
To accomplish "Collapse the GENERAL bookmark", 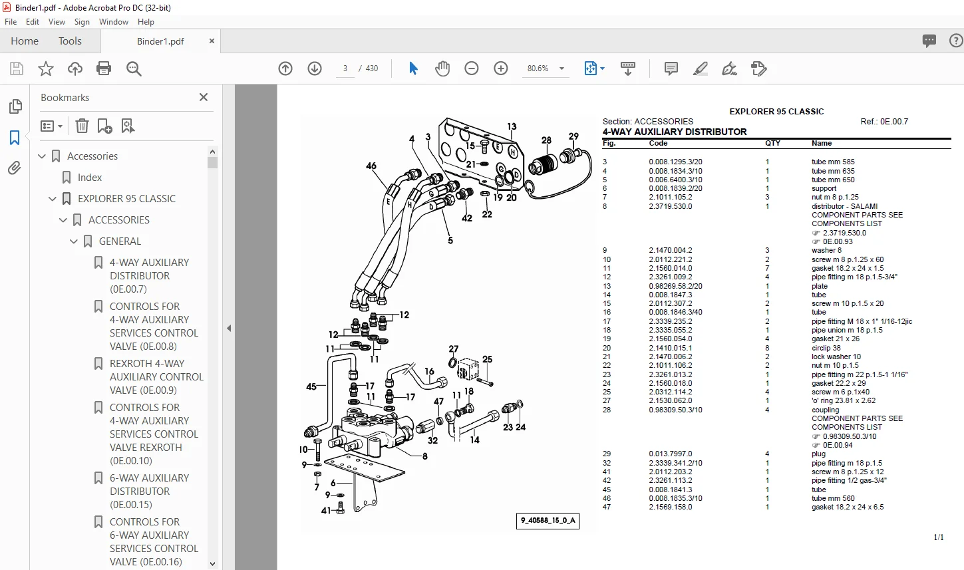I will click(x=74, y=241).
